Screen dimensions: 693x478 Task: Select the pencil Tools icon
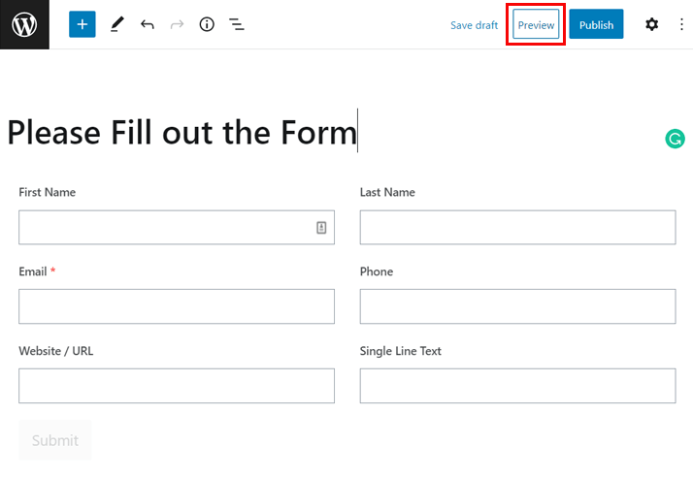tap(116, 24)
